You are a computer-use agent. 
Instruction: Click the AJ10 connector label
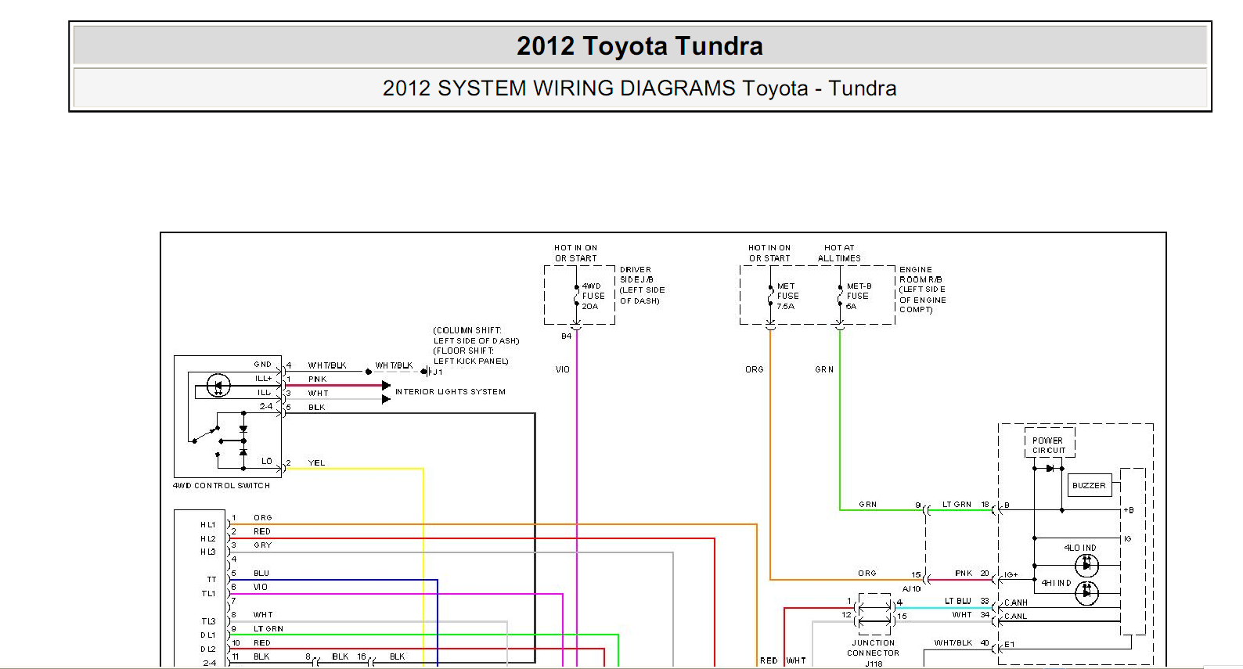tap(912, 589)
